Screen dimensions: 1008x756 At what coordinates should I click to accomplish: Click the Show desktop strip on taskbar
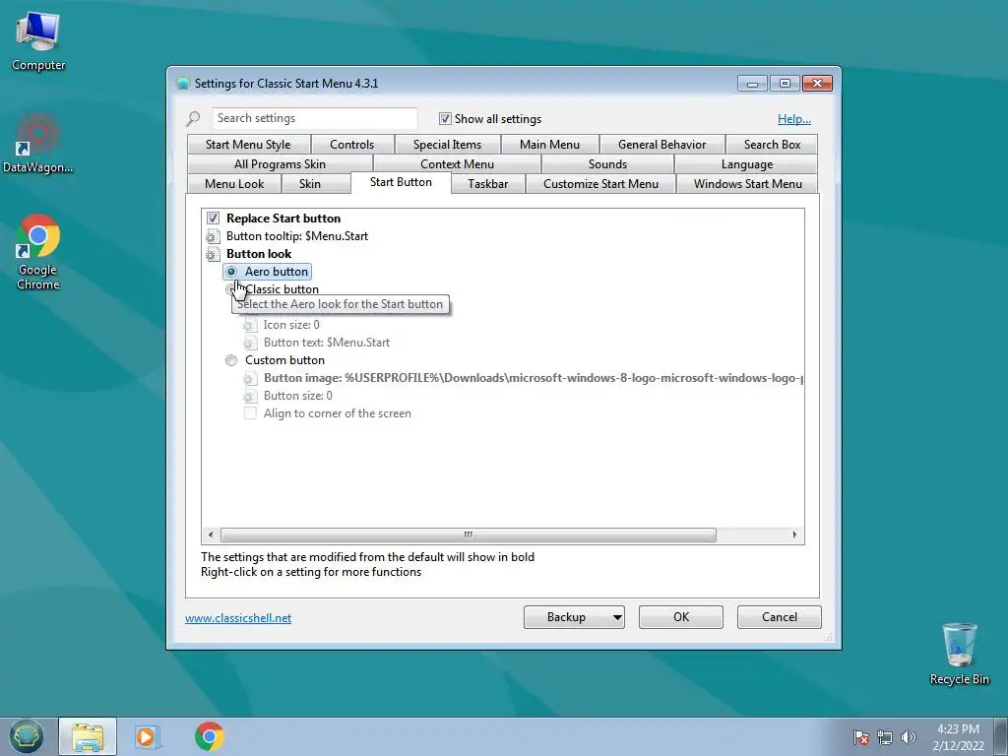1001,736
